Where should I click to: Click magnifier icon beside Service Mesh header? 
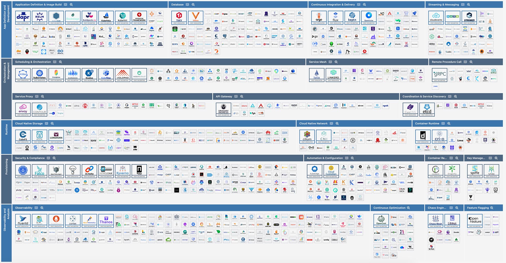pyautogui.click(x=336, y=62)
